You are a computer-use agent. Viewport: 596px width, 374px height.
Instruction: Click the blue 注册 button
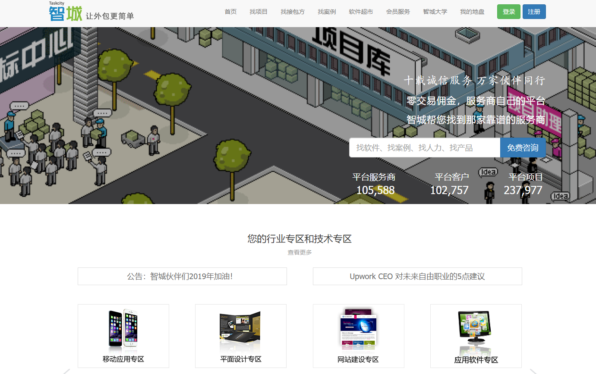point(534,12)
